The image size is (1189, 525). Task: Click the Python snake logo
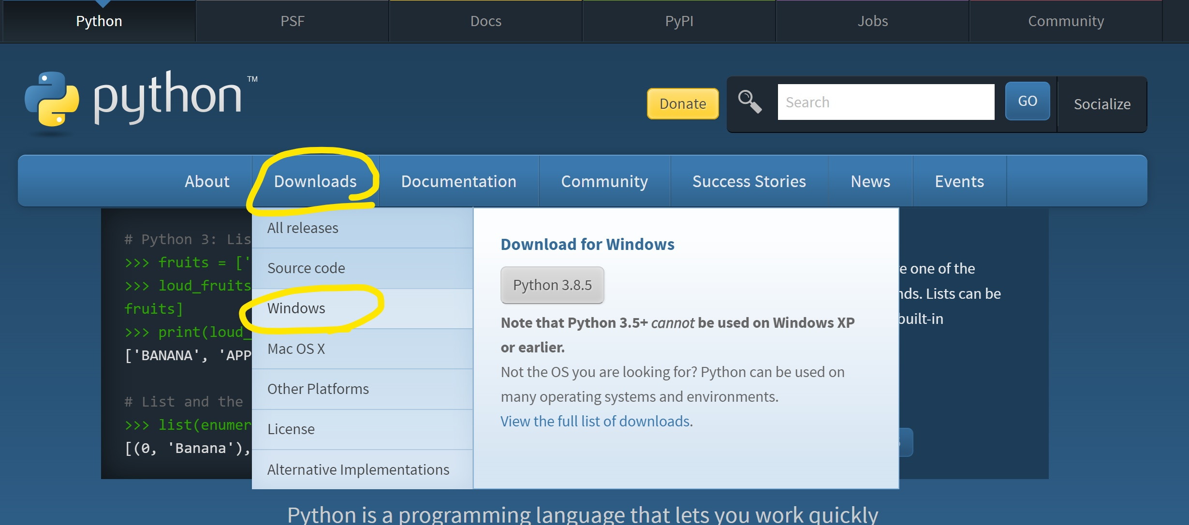coord(52,99)
